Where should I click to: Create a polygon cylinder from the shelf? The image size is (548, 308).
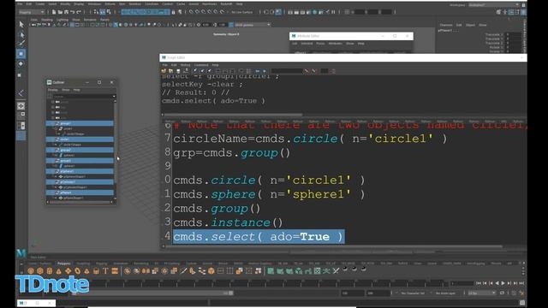[x=50, y=271]
